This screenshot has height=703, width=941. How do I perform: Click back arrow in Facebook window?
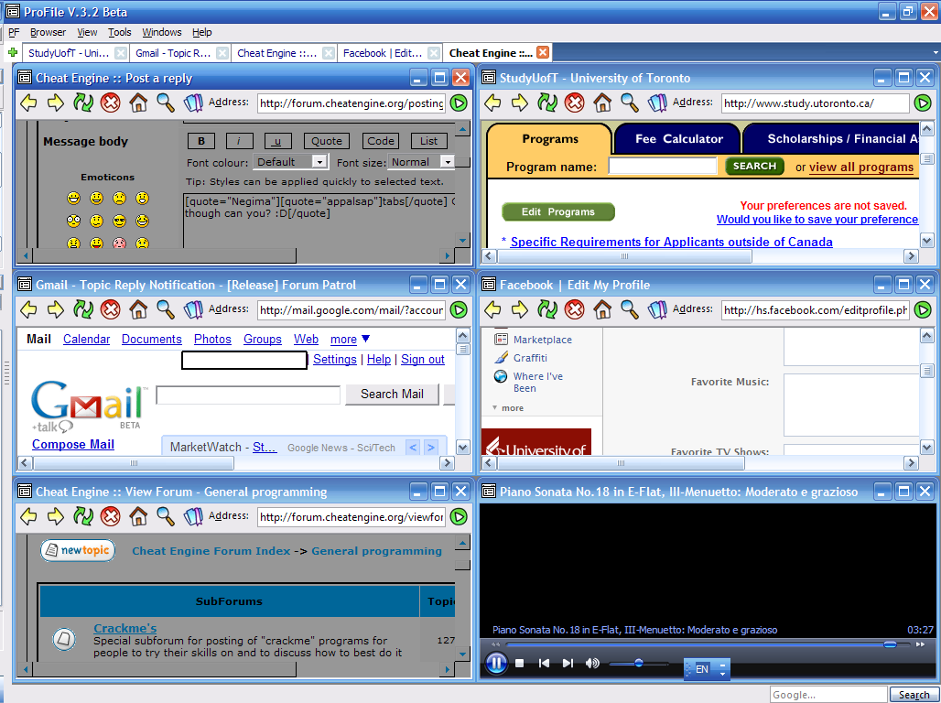click(492, 309)
